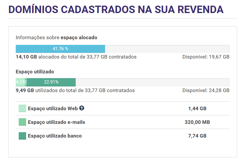Click the dark green banco usage swatch
Screen dimensions: 241x161
click(x=22, y=136)
